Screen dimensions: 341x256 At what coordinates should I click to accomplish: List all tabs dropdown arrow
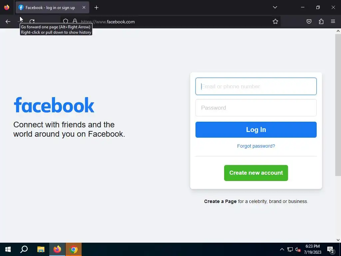(275, 7)
